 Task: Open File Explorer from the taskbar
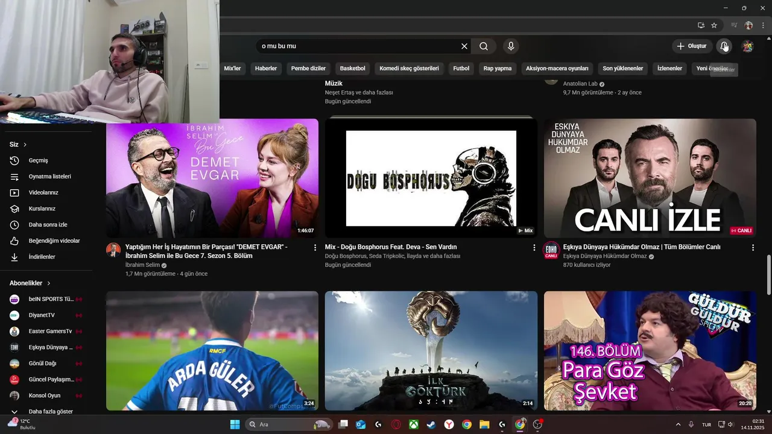484,424
